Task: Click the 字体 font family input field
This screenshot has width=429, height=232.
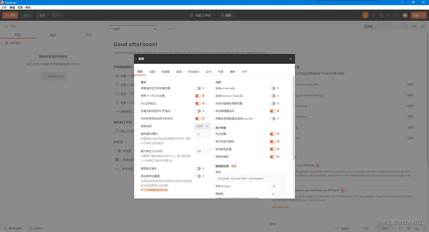Action: pos(250,178)
